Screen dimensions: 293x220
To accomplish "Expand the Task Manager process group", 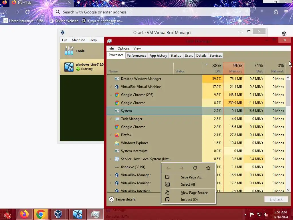I will click(x=110, y=119).
